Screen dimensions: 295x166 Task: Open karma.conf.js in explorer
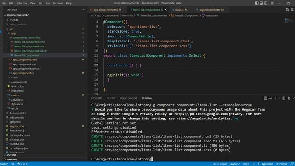tap(17, 130)
